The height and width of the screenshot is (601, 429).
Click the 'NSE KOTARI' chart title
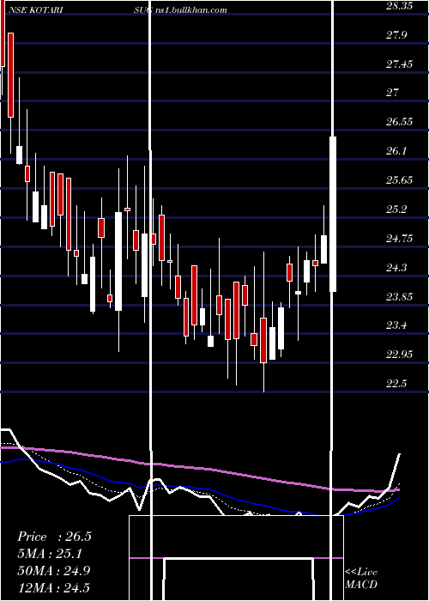pos(36,10)
